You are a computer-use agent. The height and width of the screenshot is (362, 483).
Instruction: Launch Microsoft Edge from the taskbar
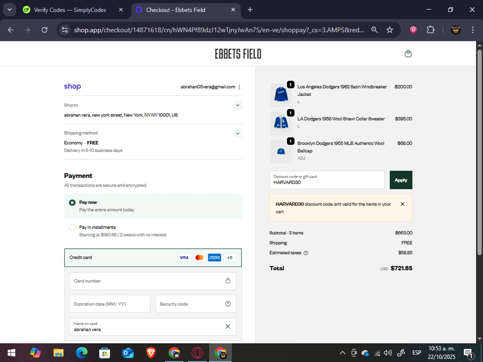tap(81, 353)
